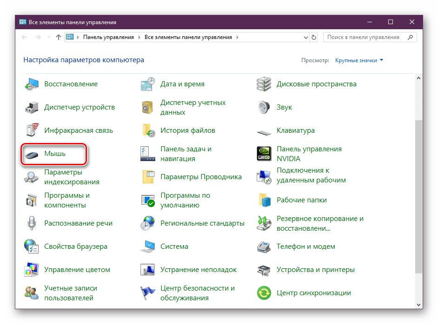Image resolution: width=438 pixels, height=324 pixels.
Task: Open the Клавиатура keyboard icon
Action: click(x=264, y=130)
